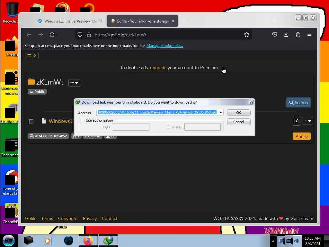Open Manage bookmarks link
This screenshot has width=329, height=247.
click(165, 46)
